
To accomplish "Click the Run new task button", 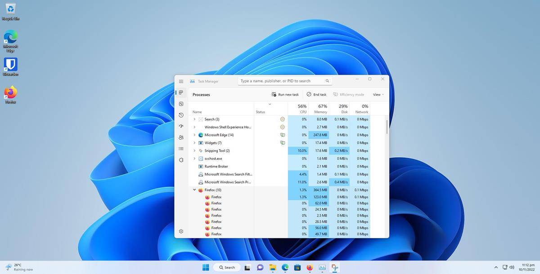I will 285,94.
